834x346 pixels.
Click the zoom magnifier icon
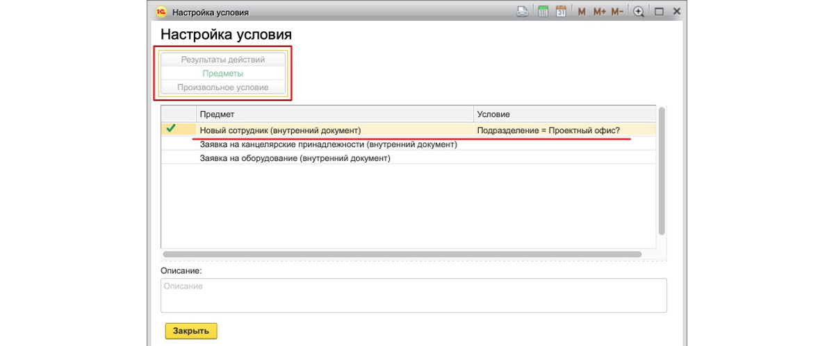tap(639, 12)
